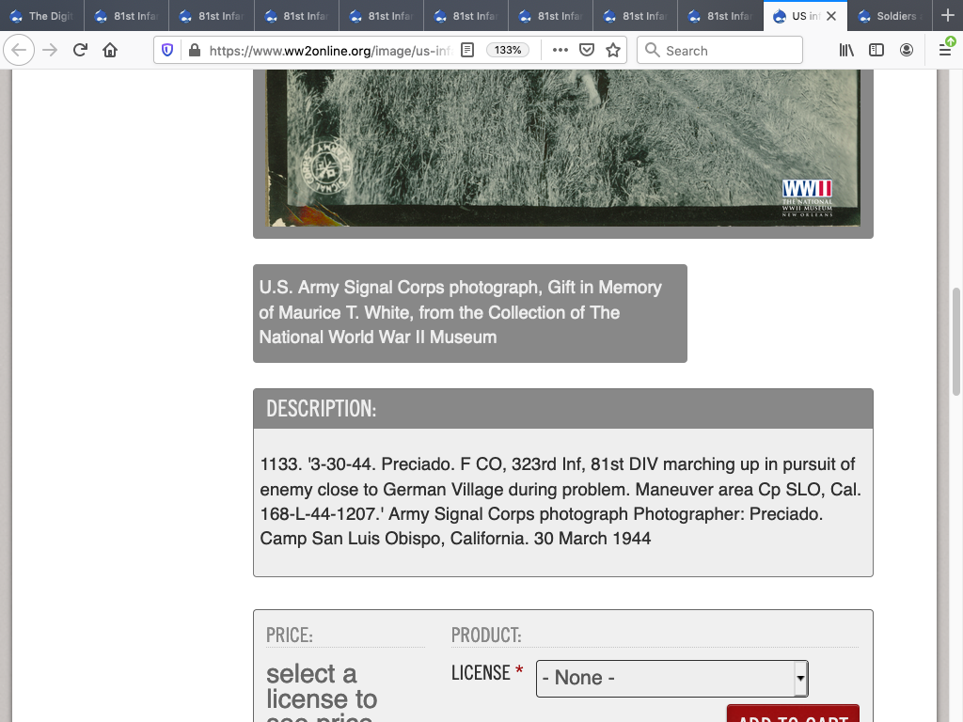Image resolution: width=963 pixels, height=722 pixels.
Task: Go to the Firefox home page
Action: [110, 51]
